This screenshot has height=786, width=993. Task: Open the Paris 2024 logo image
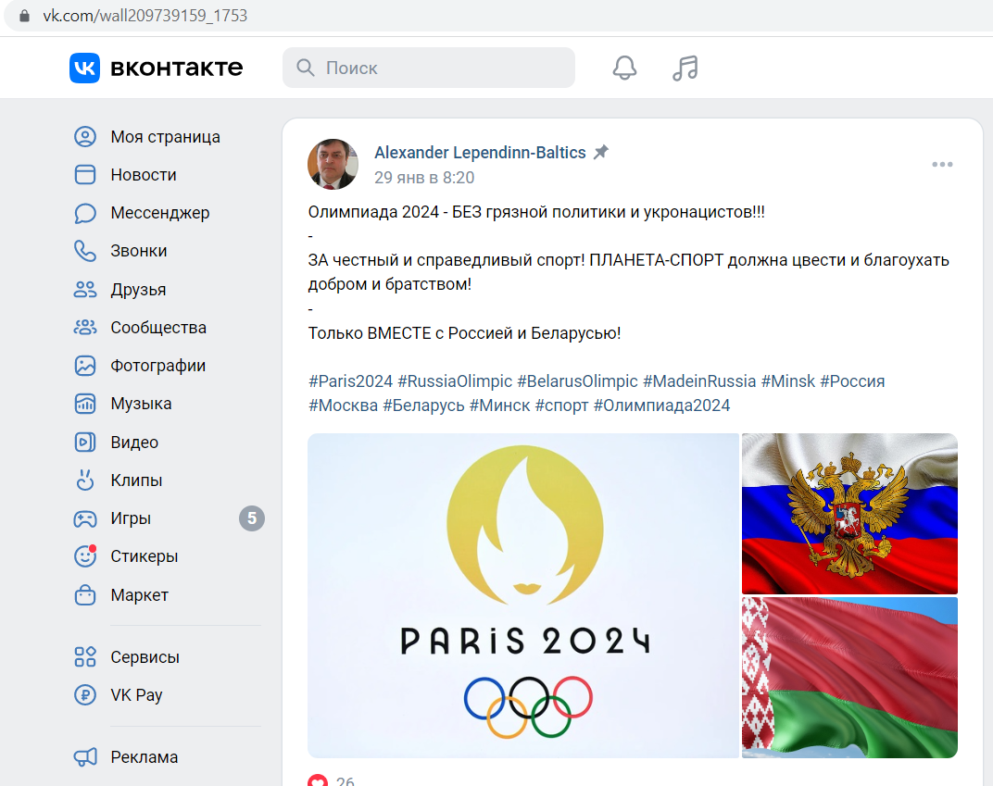tap(523, 595)
